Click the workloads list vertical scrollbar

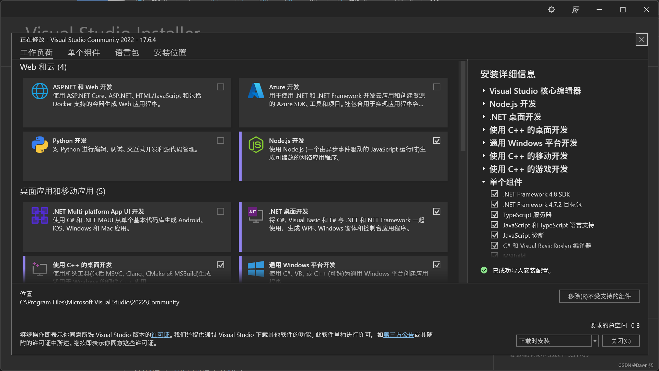pos(463,106)
